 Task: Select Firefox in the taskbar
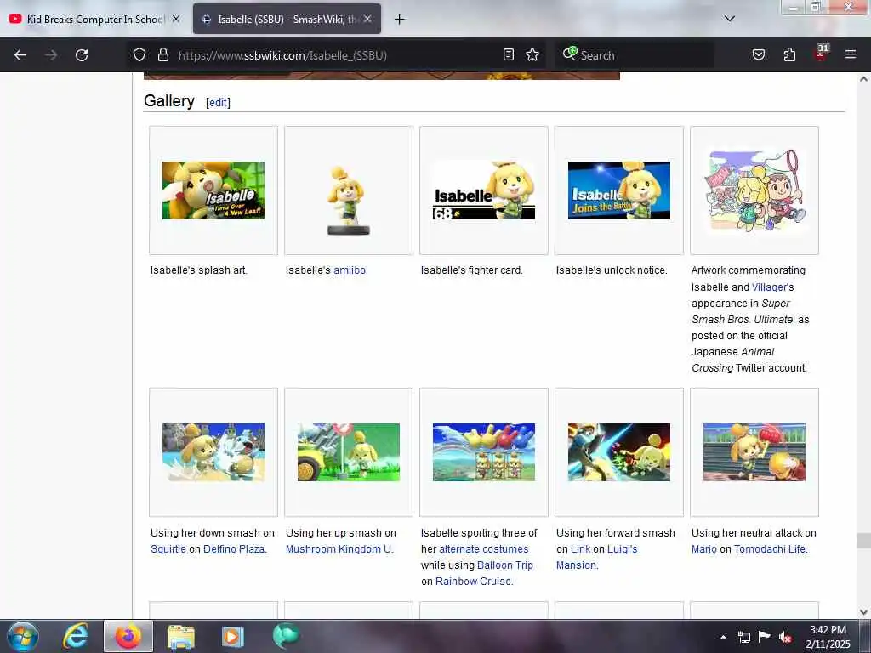tap(128, 636)
